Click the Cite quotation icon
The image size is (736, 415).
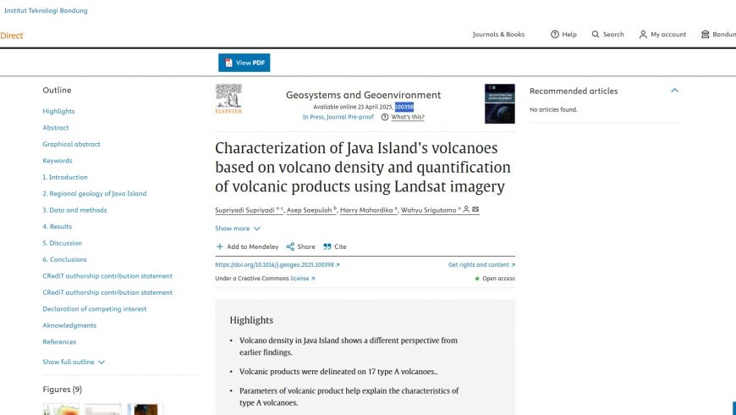point(327,246)
